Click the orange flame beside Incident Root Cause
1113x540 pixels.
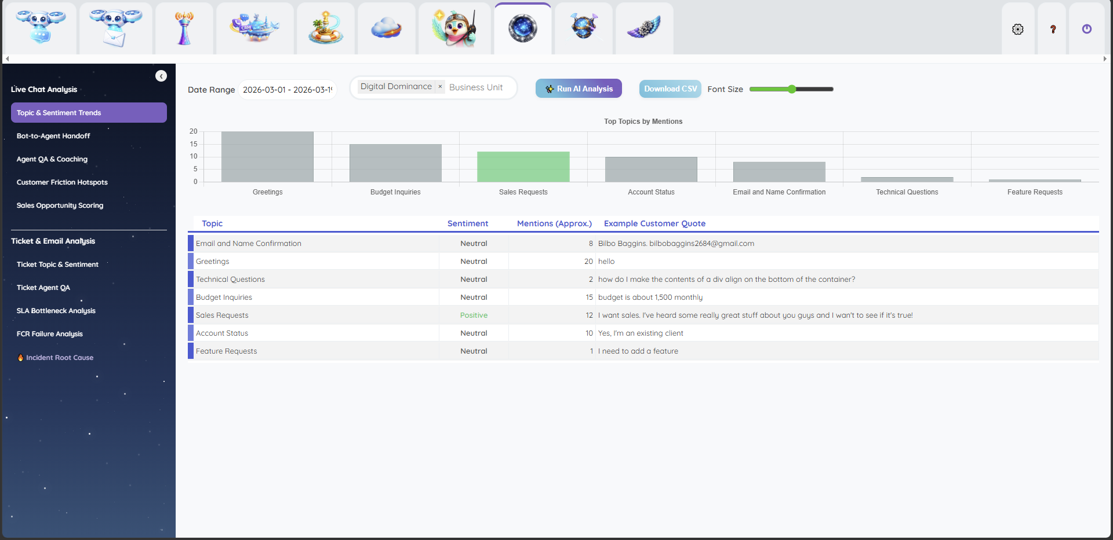(21, 357)
